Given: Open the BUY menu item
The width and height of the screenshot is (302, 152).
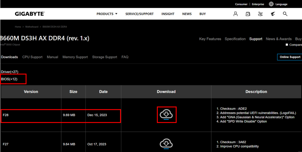Looking at the screenshot, I should [203, 14].
